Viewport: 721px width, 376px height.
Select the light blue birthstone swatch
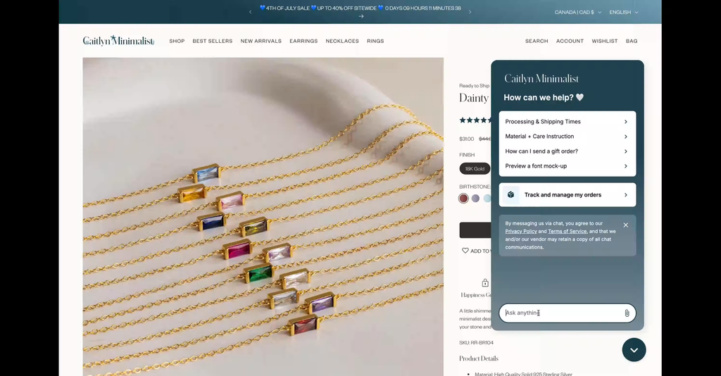click(487, 198)
